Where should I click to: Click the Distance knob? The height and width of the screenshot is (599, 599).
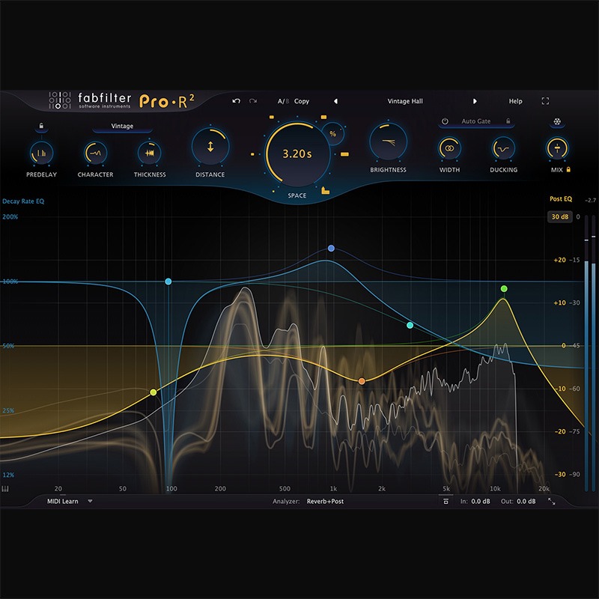(x=210, y=147)
